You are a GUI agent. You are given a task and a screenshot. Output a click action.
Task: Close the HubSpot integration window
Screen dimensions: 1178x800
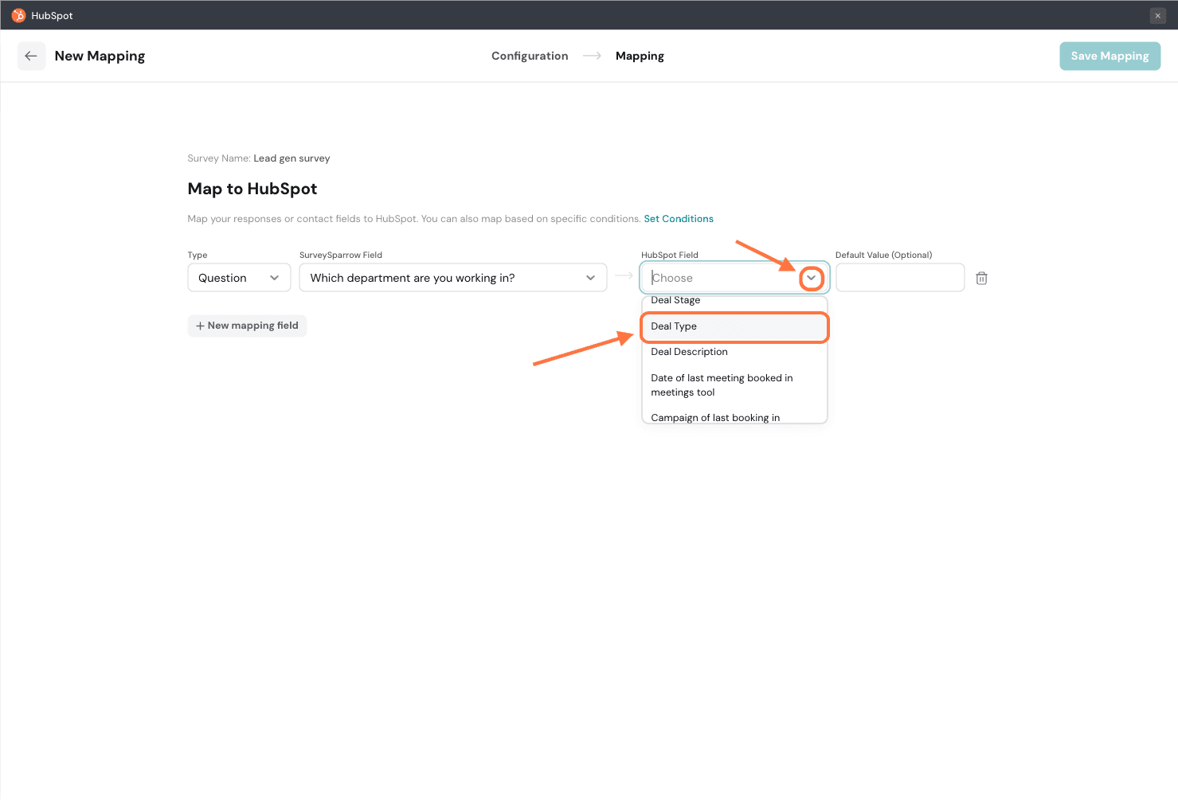point(1157,16)
